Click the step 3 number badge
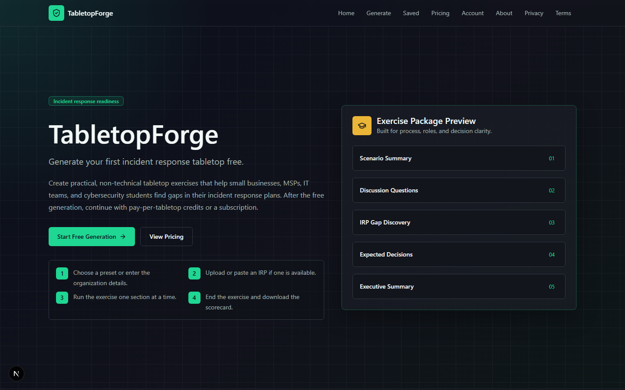 62,298
